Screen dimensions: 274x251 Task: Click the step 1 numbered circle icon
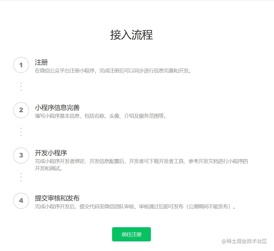pos(21,65)
